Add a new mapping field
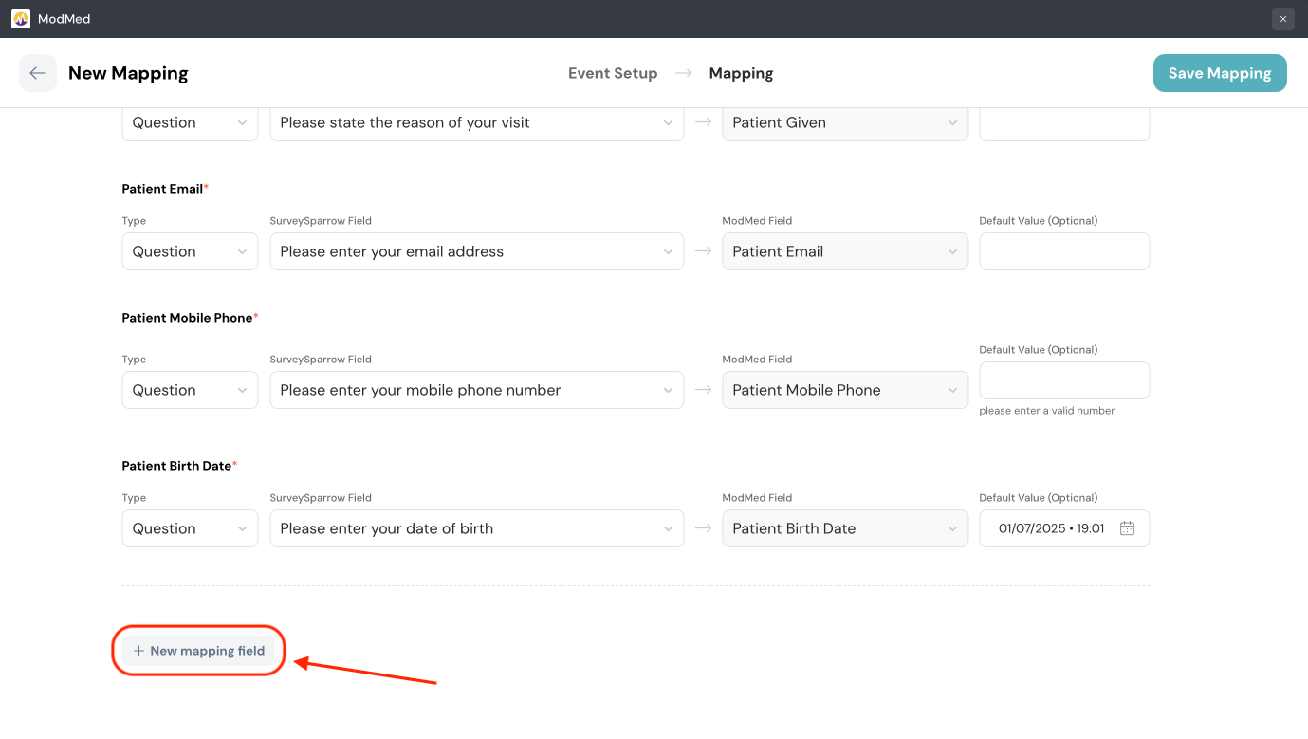 [199, 651]
